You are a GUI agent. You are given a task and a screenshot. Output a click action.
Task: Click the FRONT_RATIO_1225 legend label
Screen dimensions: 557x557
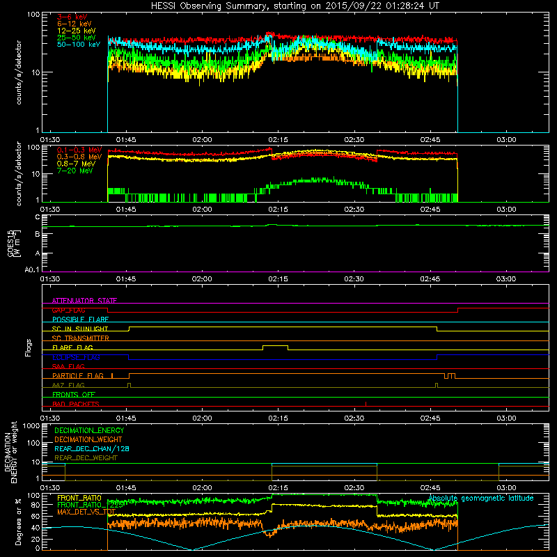pyautogui.click(x=91, y=505)
